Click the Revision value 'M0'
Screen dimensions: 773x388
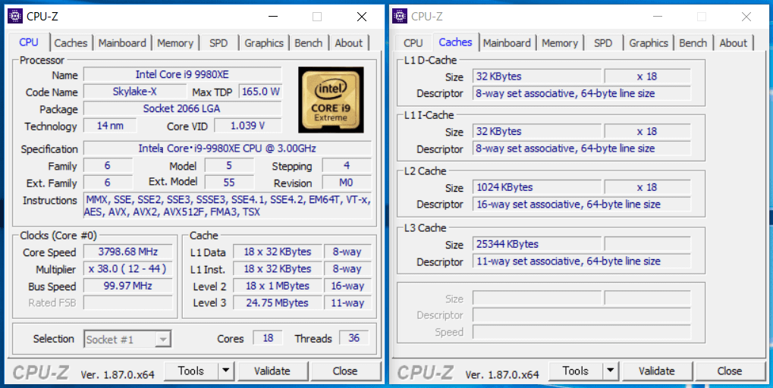point(347,183)
